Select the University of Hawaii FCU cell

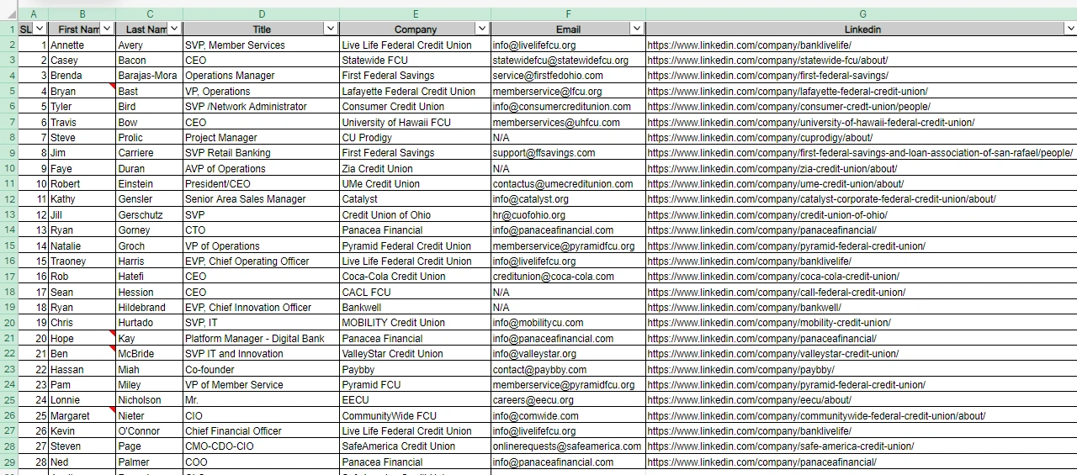point(416,122)
